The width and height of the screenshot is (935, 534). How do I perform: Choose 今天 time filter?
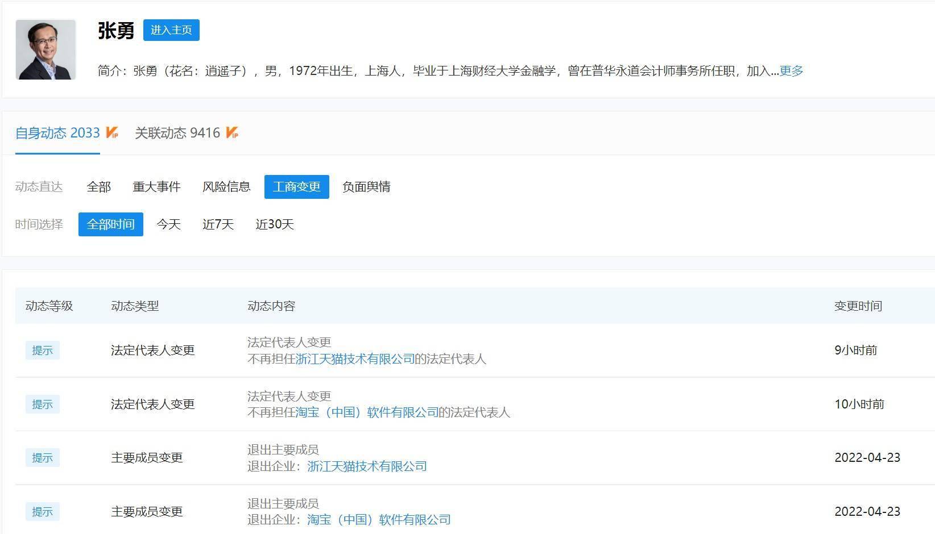point(168,224)
